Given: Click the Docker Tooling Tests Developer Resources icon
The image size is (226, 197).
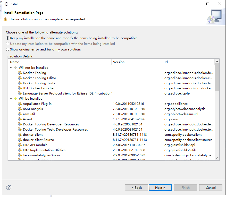Looking at the screenshot, I should 20,130.
